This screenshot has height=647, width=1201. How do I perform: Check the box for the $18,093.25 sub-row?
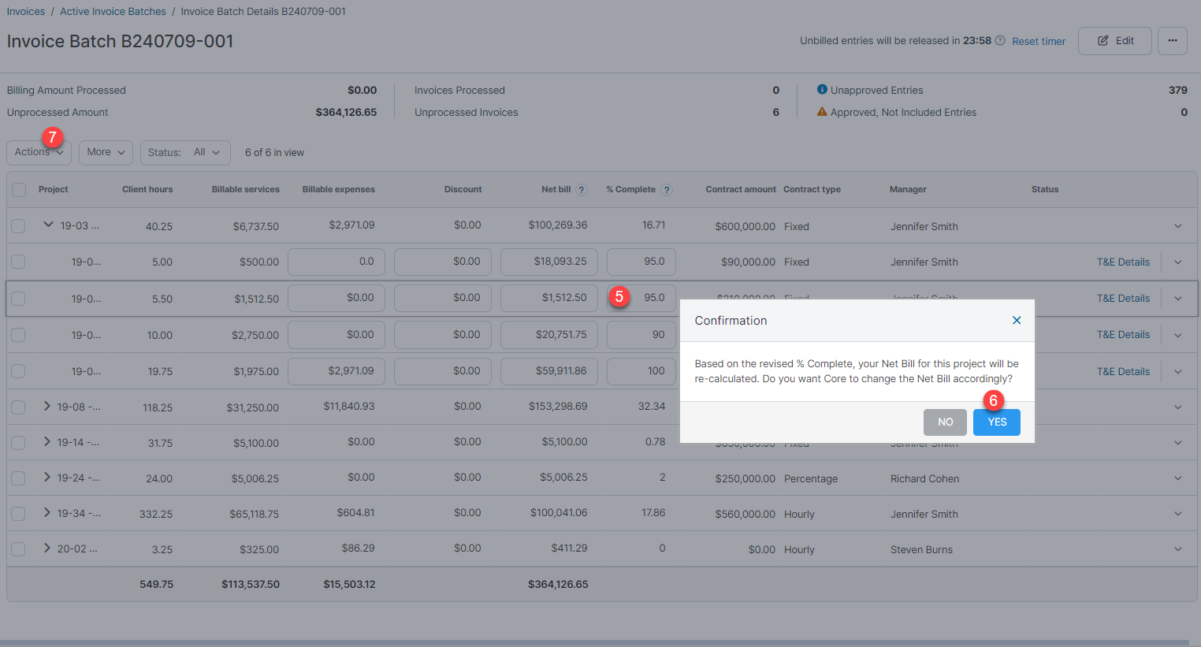18,262
